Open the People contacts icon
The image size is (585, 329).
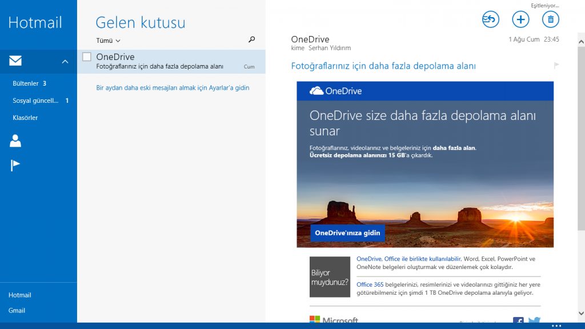pos(15,141)
